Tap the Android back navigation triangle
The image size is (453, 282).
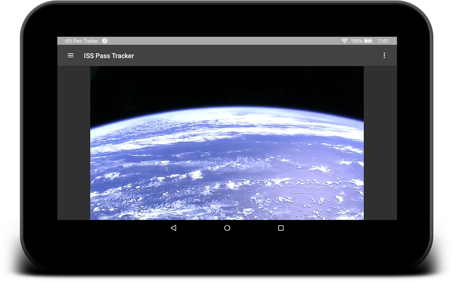pyautogui.click(x=173, y=228)
